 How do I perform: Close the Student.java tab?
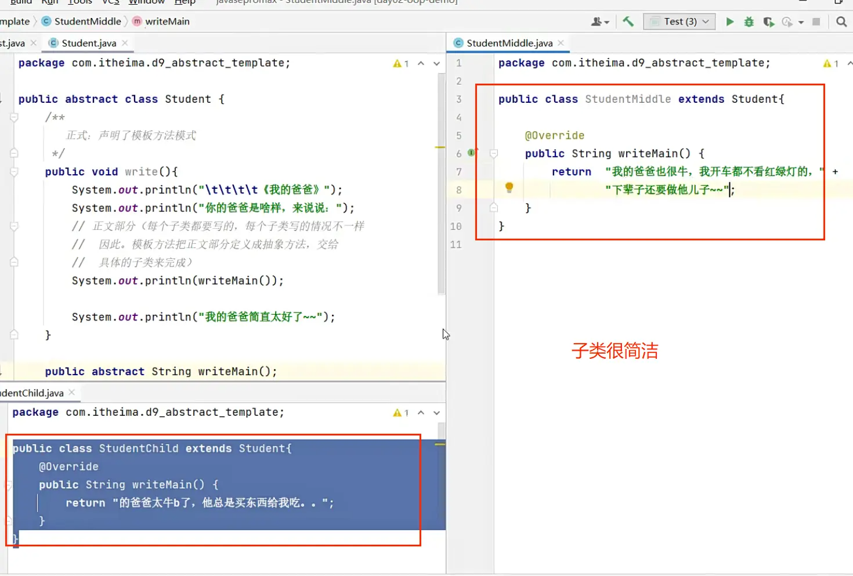pos(125,43)
